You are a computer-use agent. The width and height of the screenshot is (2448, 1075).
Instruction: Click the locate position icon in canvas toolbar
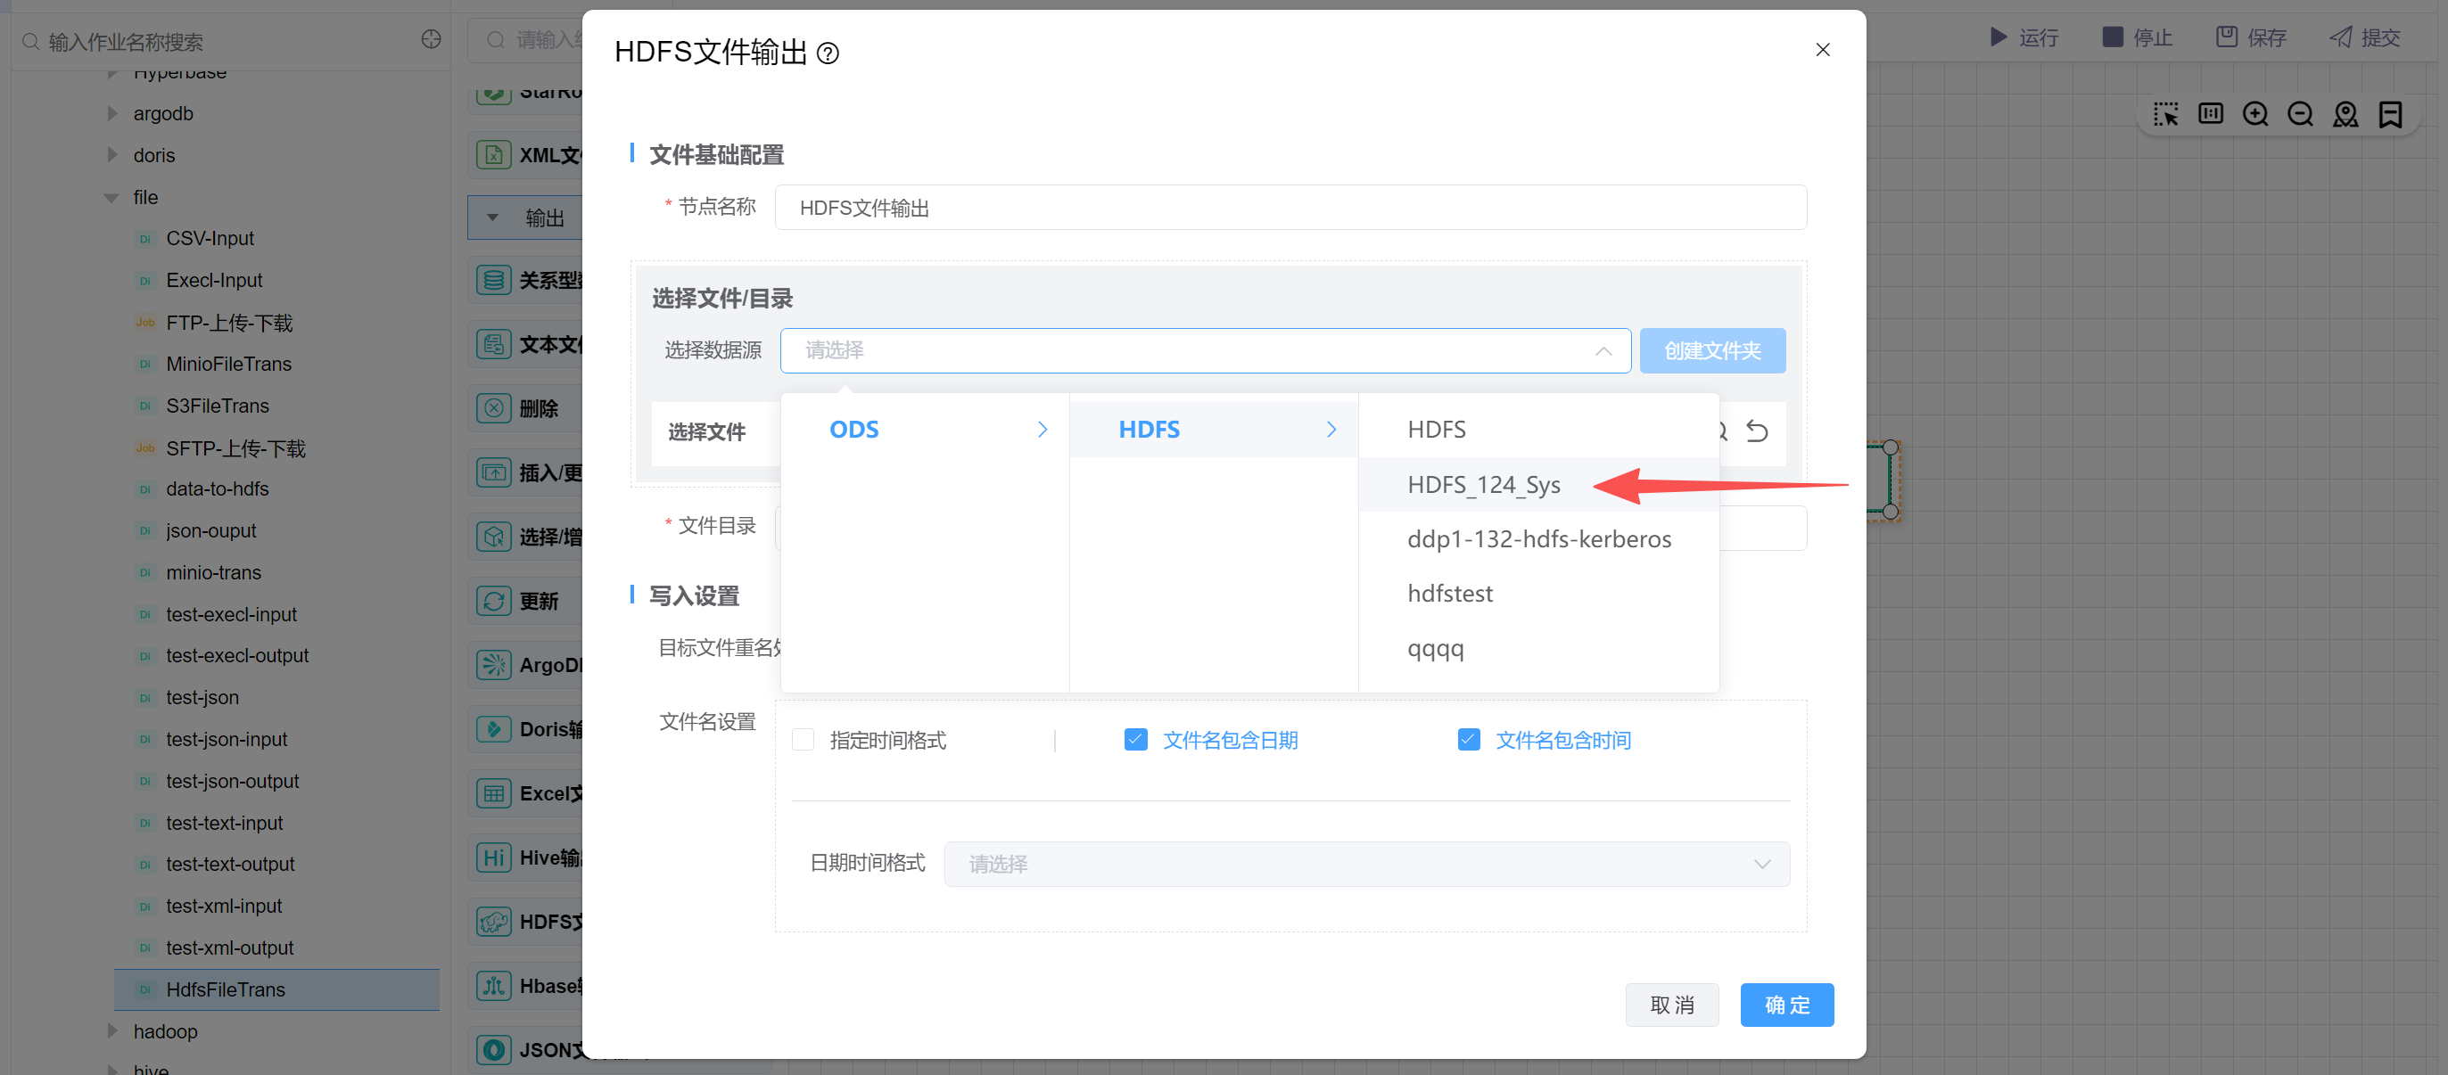tap(2345, 115)
